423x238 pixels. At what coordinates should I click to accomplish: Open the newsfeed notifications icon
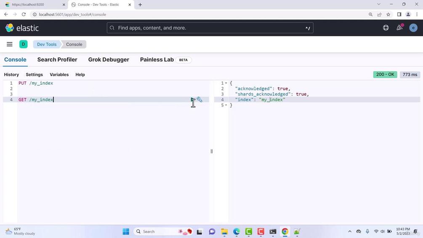pyautogui.click(x=399, y=27)
